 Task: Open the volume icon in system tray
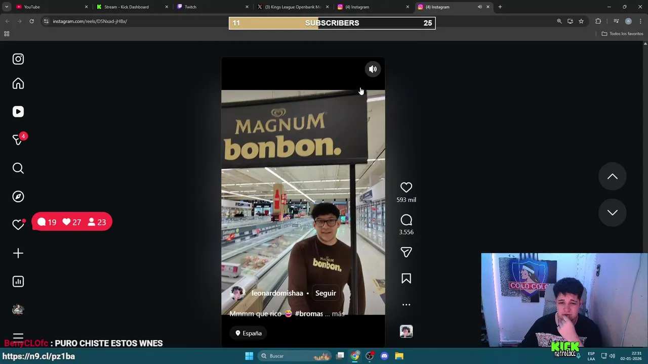[x=612, y=356]
